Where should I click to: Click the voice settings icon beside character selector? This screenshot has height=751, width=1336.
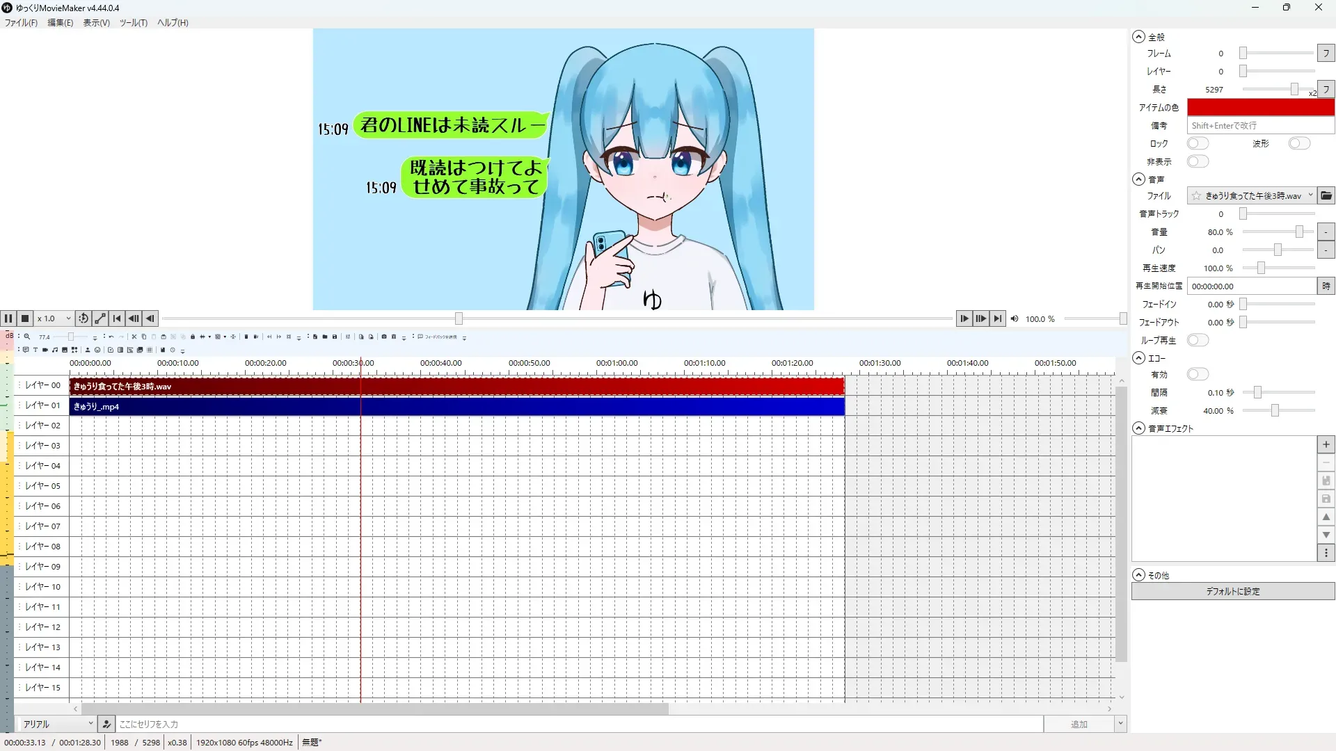click(x=106, y=724)
